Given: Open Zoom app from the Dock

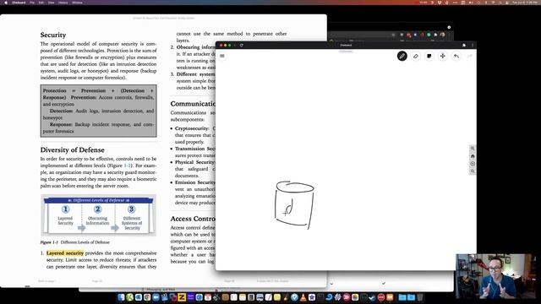Looking at the screenshot, I should 156,297.
